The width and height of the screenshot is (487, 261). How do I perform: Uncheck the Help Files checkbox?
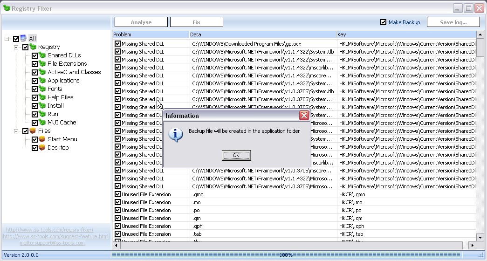click(35, 97)
